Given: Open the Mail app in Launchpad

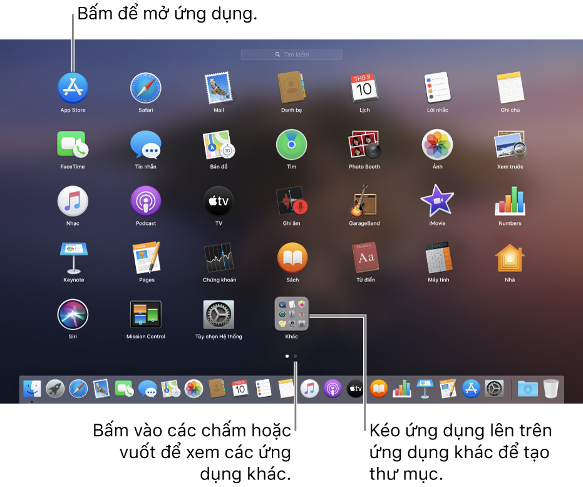Looking at the screenshot, I should point(219,88).
